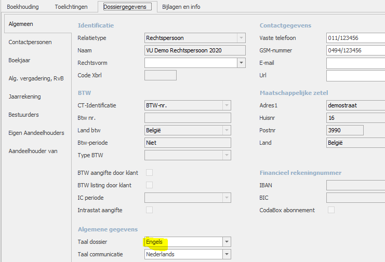Click the Vaste telefoon input field
This screenshot has height=262, width=385.
355,38
